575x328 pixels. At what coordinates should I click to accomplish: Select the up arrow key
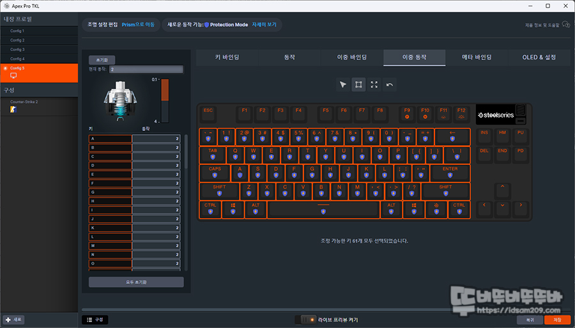502,191
